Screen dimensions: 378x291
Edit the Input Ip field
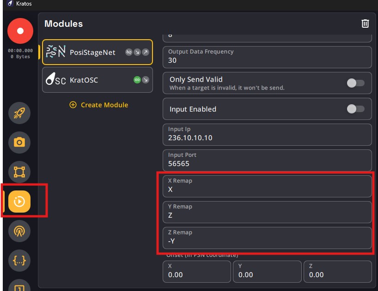(x=267, y=135)
